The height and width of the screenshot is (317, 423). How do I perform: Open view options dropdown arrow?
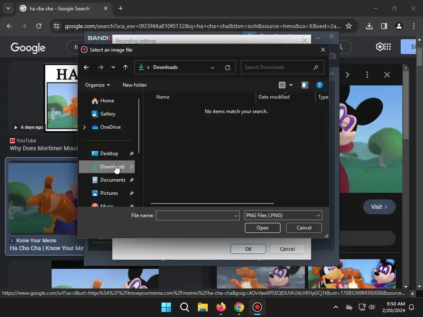click(291, 85)
